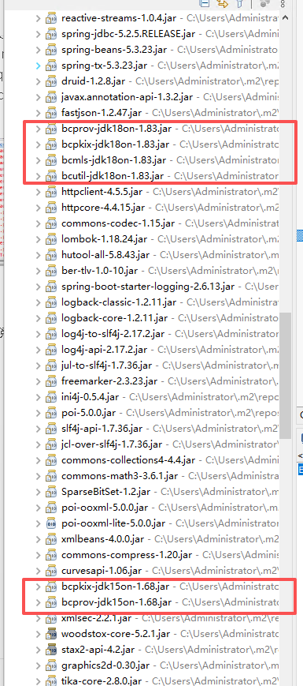Screen dimensions: 303x686
Task: Select the poi-5.0.0.jar jar icon
Action: coord(51,413)
